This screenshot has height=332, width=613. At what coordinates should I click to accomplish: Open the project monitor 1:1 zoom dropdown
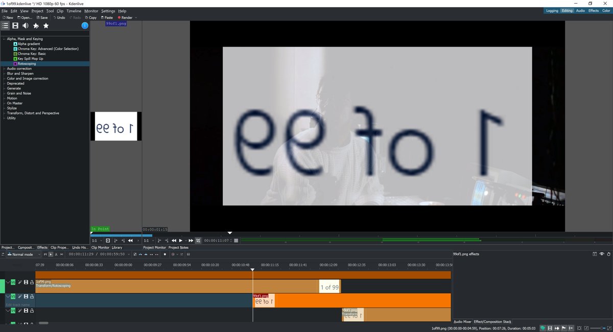[148, 241]
